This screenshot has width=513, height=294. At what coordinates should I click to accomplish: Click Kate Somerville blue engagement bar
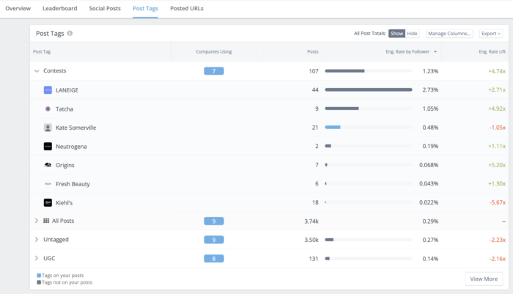333,128
